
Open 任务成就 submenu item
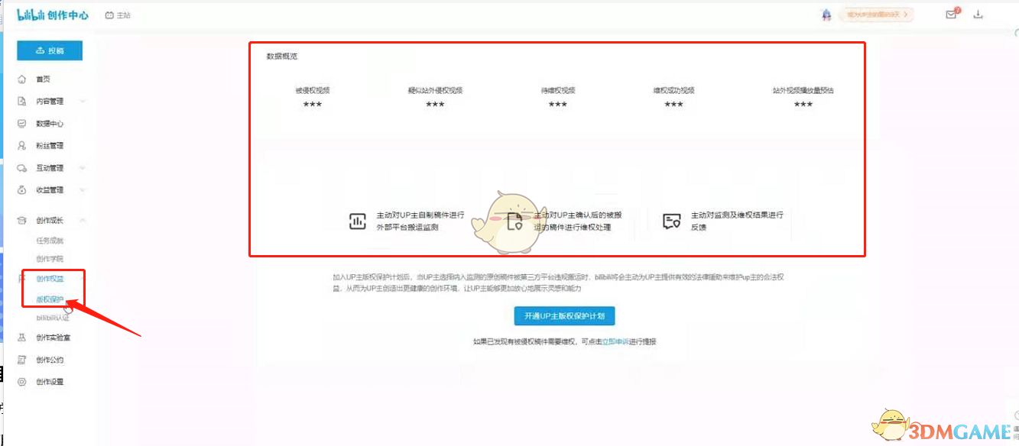click(x=50, y=241)
